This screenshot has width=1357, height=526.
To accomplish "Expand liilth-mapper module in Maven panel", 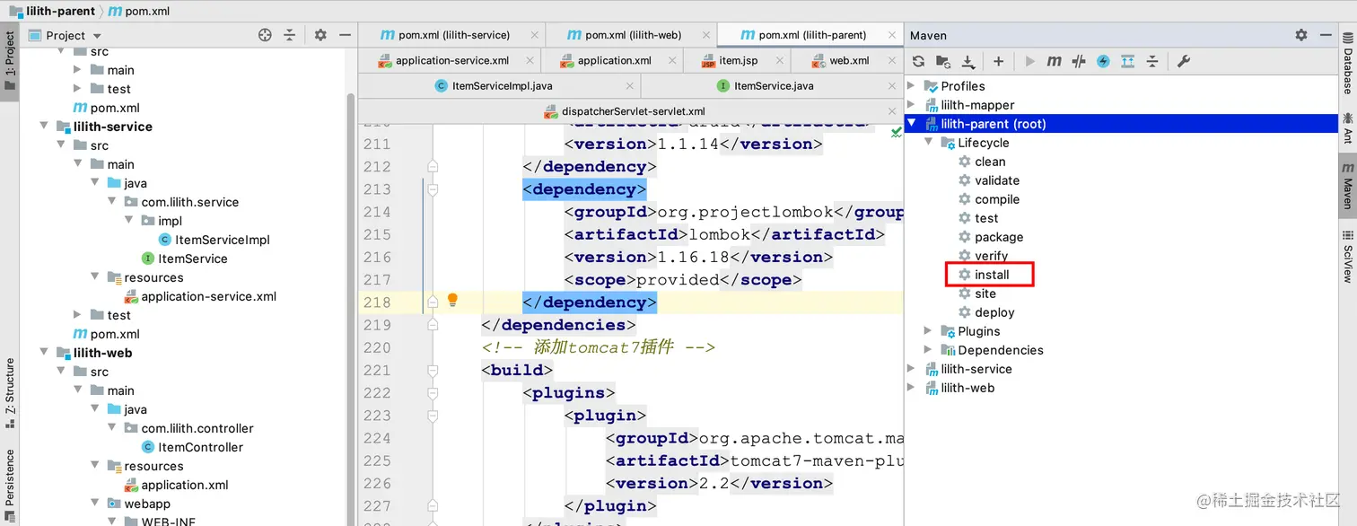I will point(912,105).
